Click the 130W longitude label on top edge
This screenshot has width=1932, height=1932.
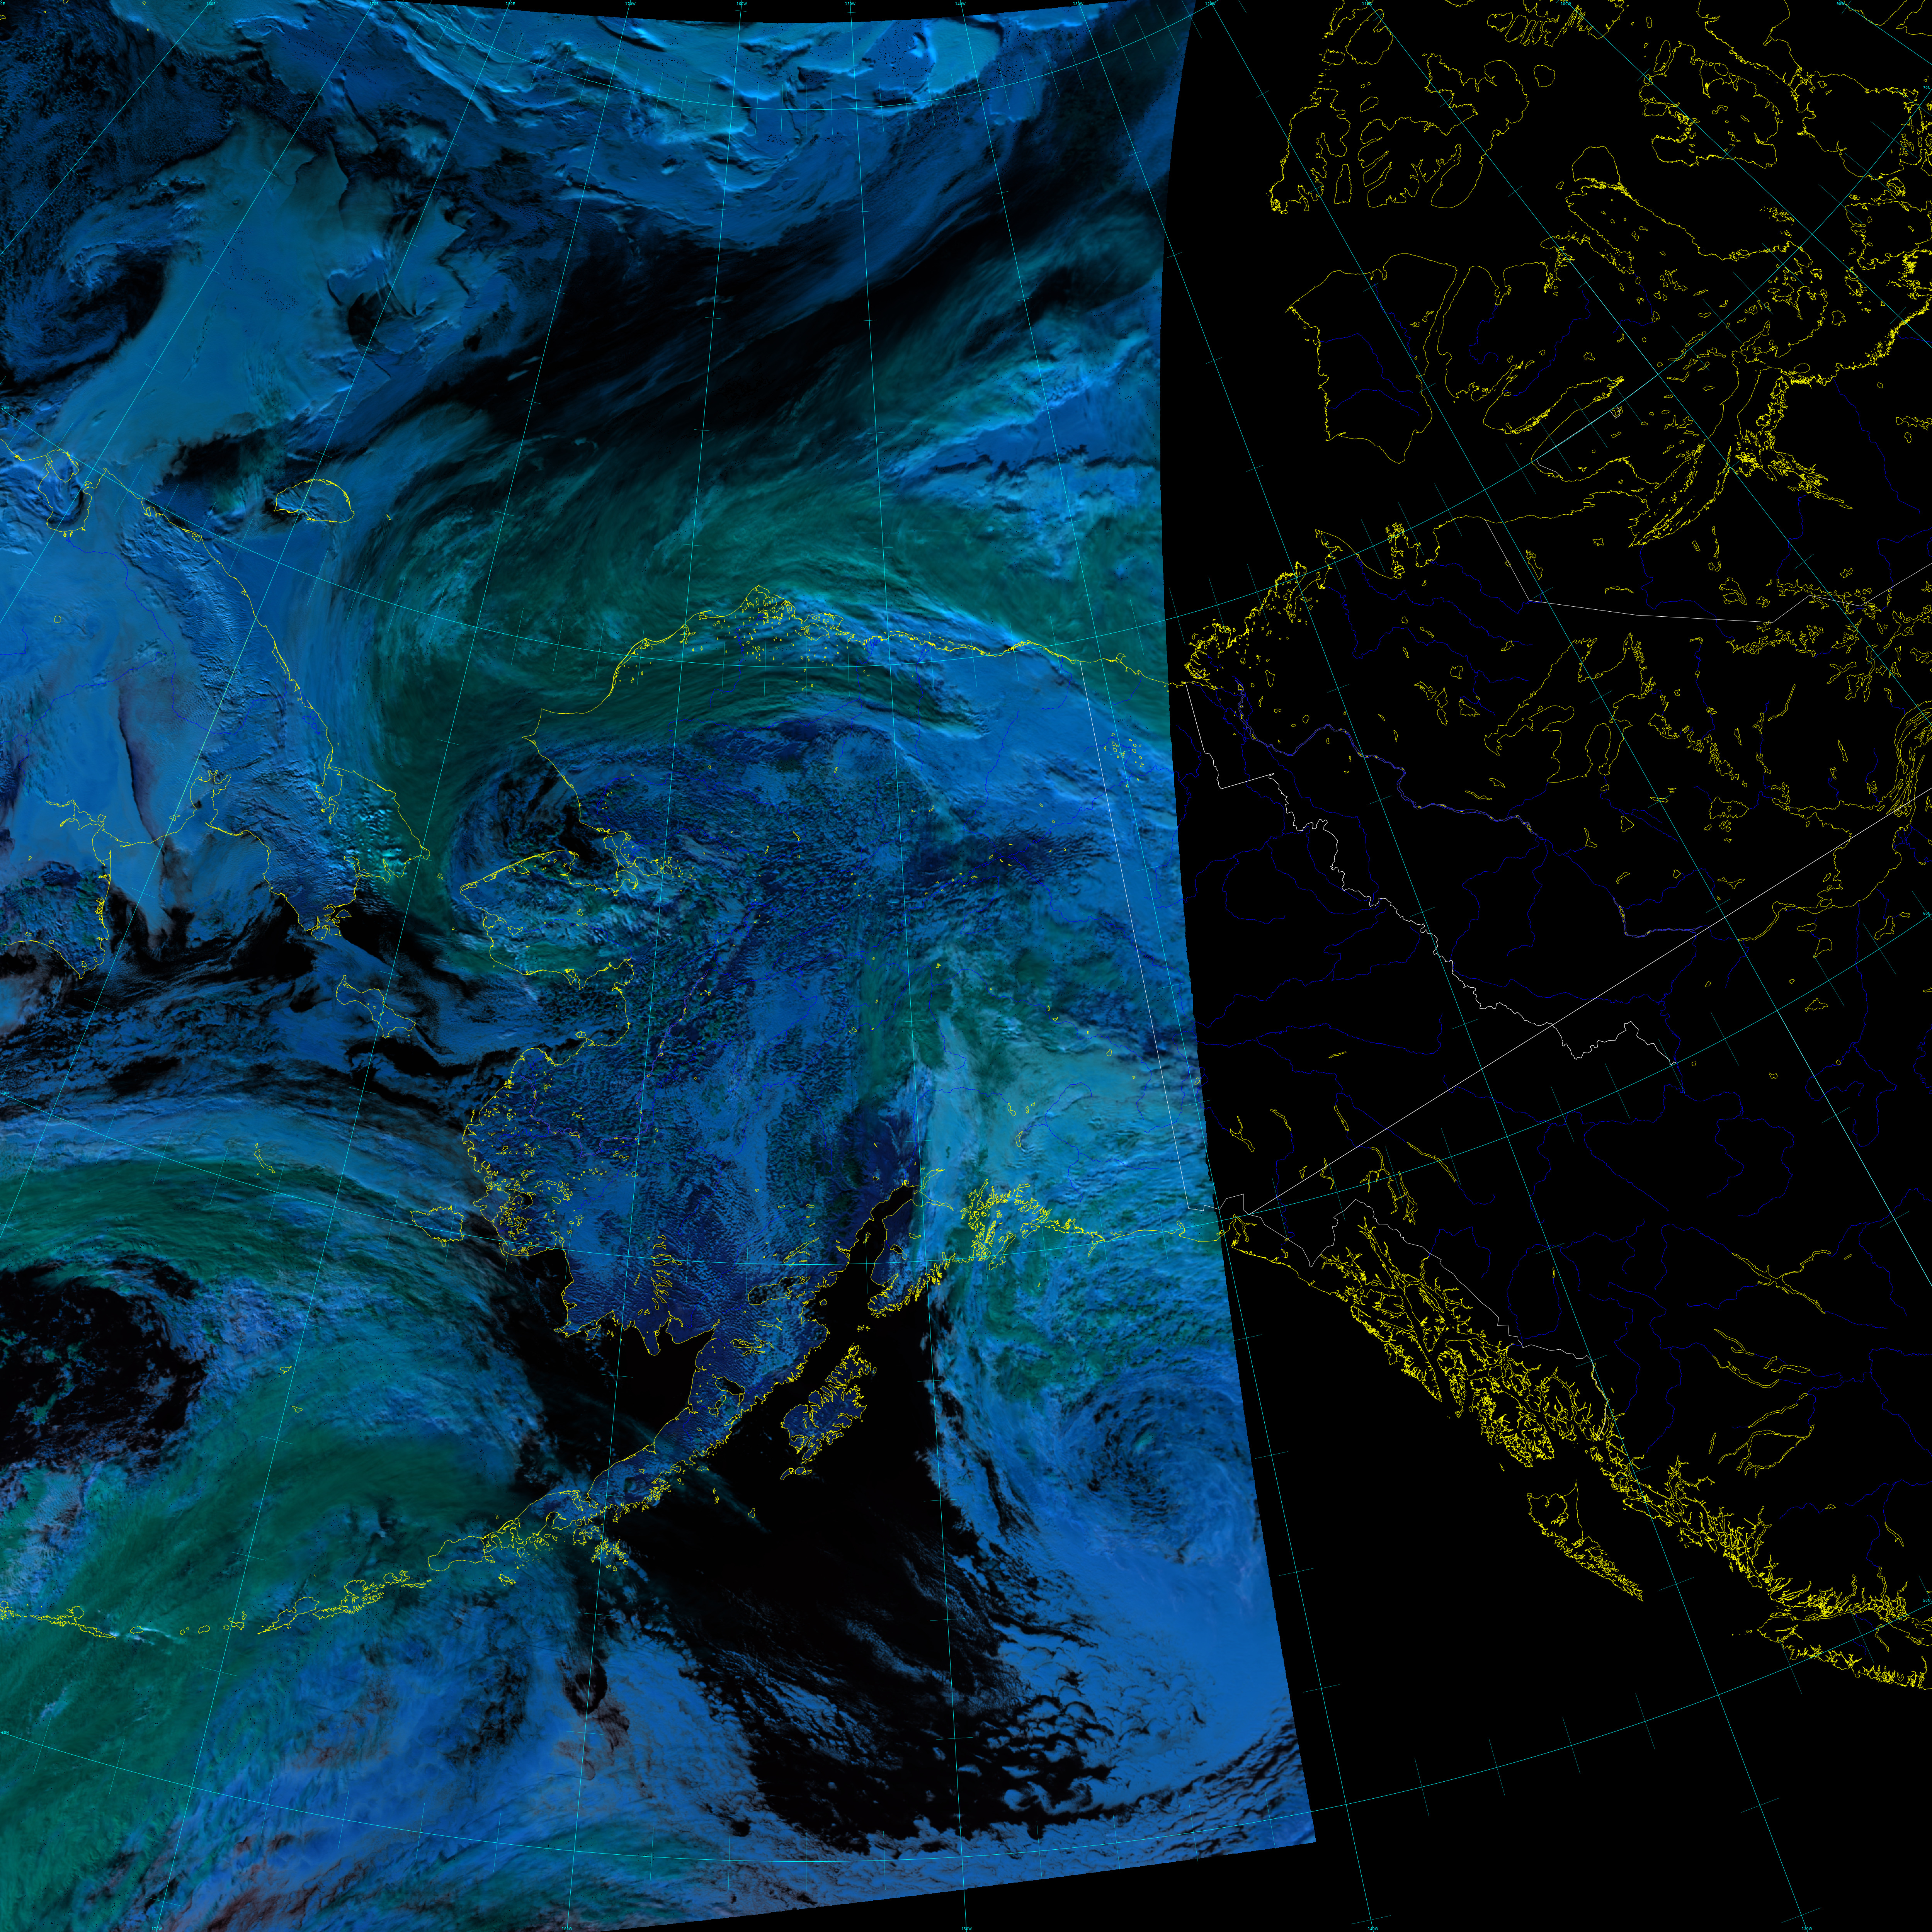point(1078,4)
